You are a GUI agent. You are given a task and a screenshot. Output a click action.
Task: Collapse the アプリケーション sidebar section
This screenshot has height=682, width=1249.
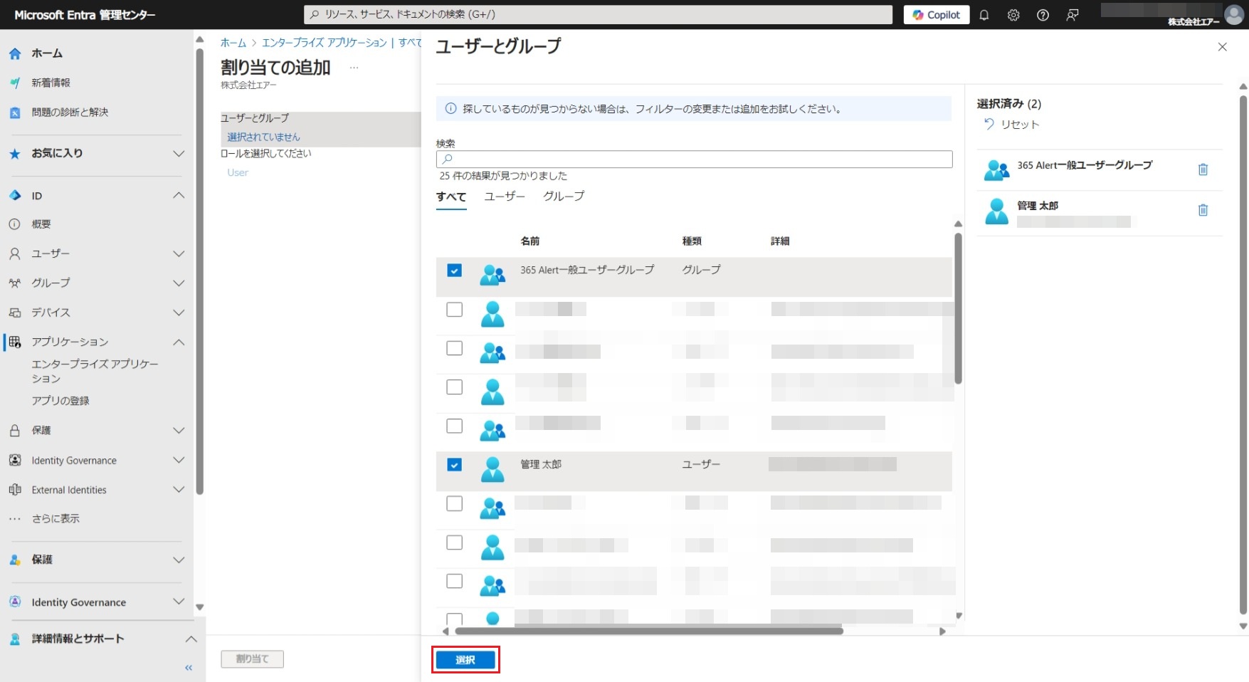pyautogui.click(x=179, y=342)
